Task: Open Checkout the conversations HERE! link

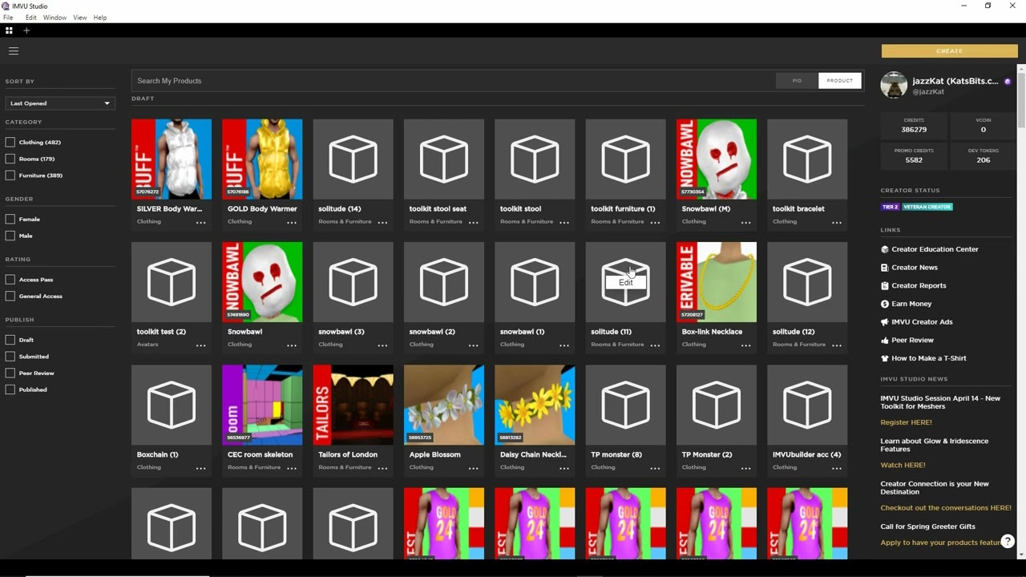Action: pyautogui.click(x=946, y=508)
